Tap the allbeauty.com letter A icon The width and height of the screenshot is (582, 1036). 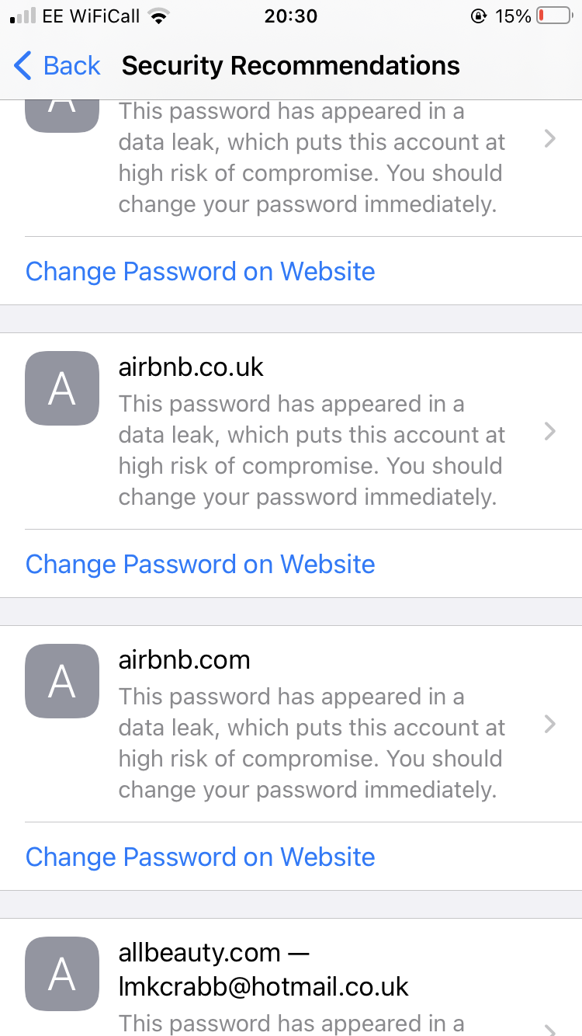pos(62,974)
